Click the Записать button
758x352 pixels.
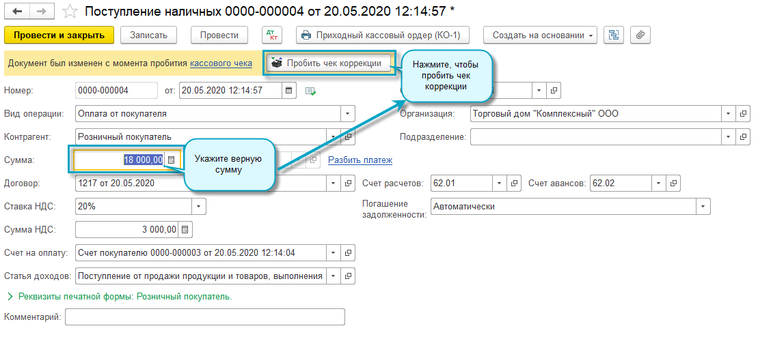148,35
